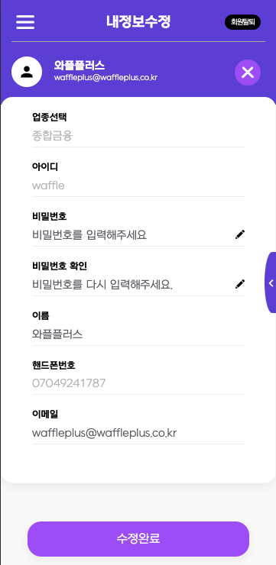Expand the side panel chevron tab
This screenshot has height=565, width=276.
coord(271,282)
